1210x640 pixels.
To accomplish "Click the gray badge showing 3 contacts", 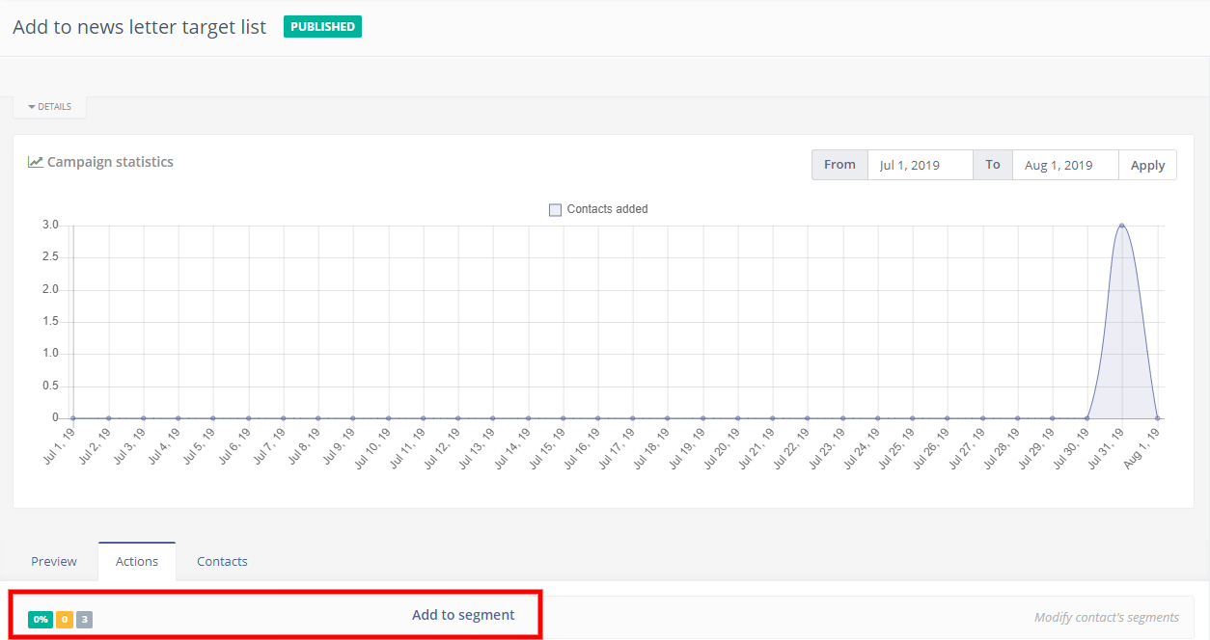I will click(82, 619).
